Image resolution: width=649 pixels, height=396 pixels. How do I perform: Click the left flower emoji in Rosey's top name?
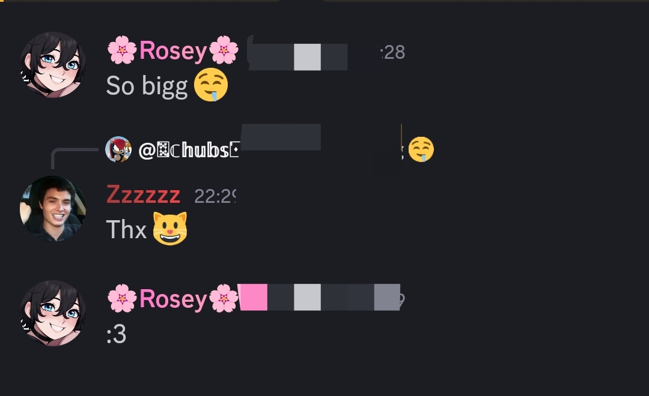122,50
